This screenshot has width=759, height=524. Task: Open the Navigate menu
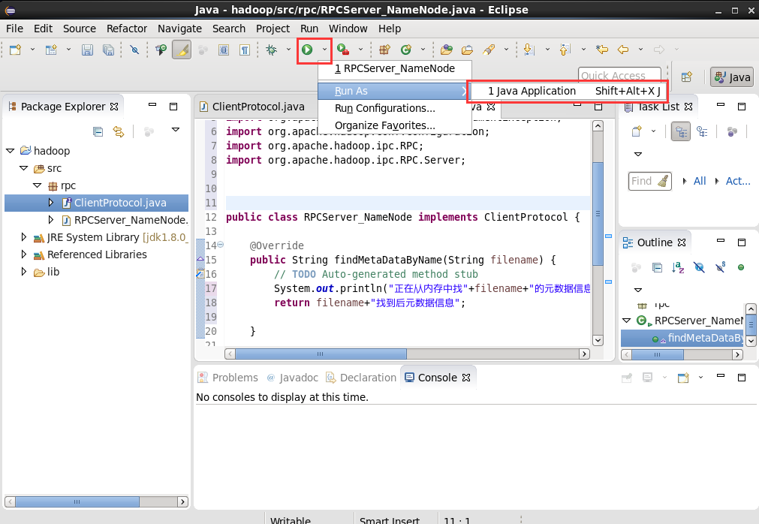(x=179, y=29)
